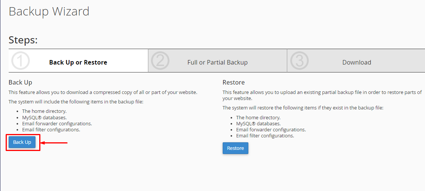The height and width of the screenshot is (191, 425).
Task: Click the blue Restore button
Action: click(235, 148)
